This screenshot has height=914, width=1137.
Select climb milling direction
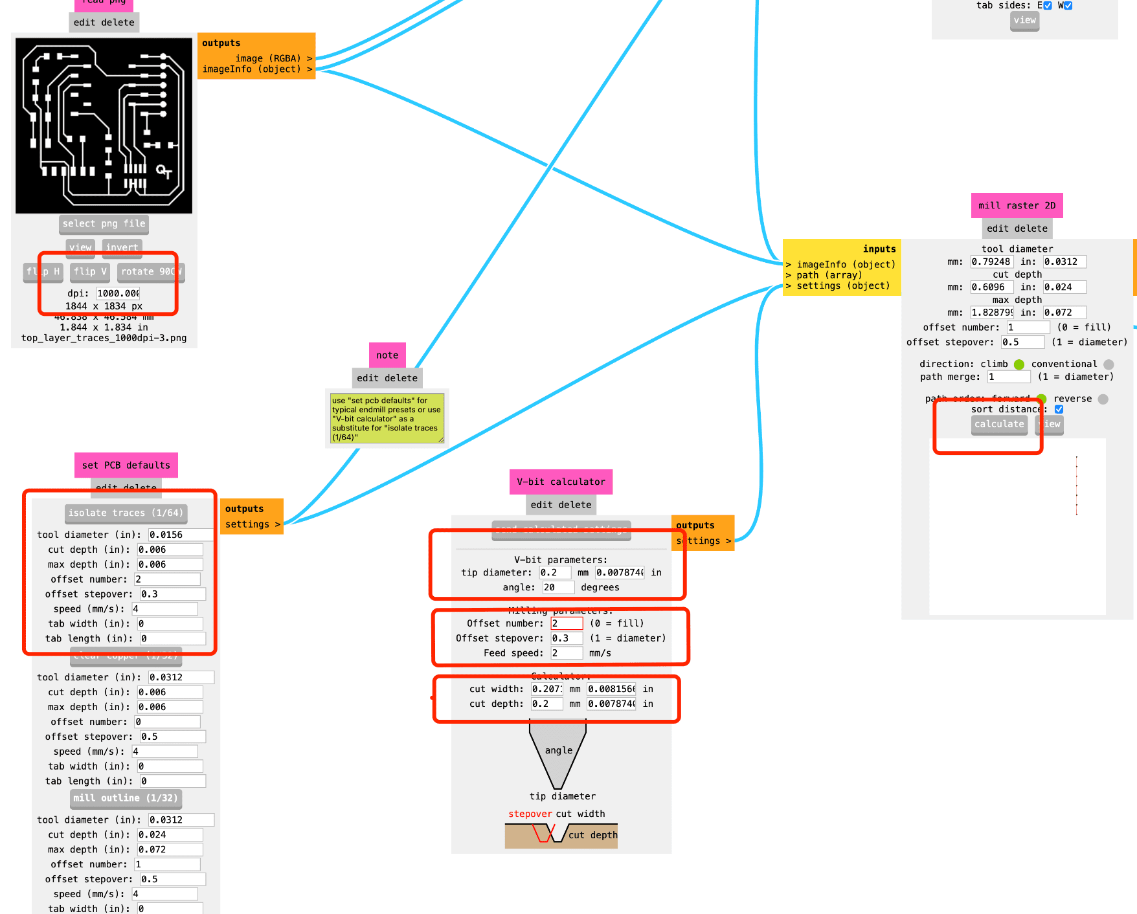coord(1019,364)
